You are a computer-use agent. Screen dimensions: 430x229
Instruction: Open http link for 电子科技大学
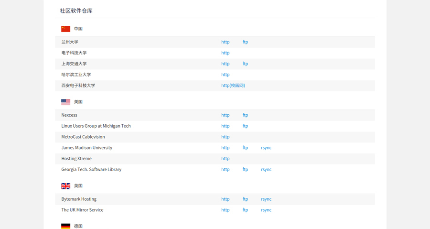click(x=226, y=53)
